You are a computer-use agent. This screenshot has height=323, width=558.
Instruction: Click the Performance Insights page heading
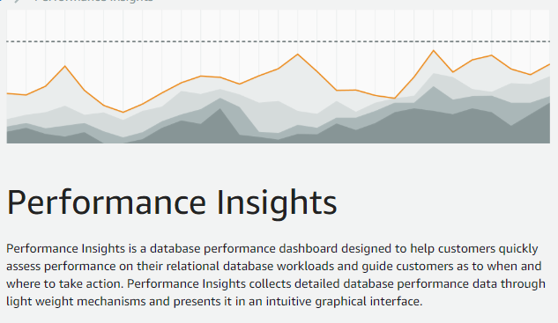pos(172,202)
